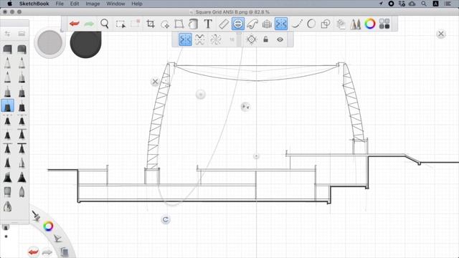Toggle vertical Y symmetry in sub-toolbar
The height and width of the screenshot is (258, 459).
pyautogui.click(x=185, y=39)
